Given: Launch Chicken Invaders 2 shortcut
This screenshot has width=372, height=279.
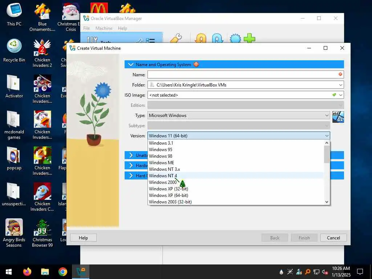Looking at the screenshot, I should click(x=42, y=53).
